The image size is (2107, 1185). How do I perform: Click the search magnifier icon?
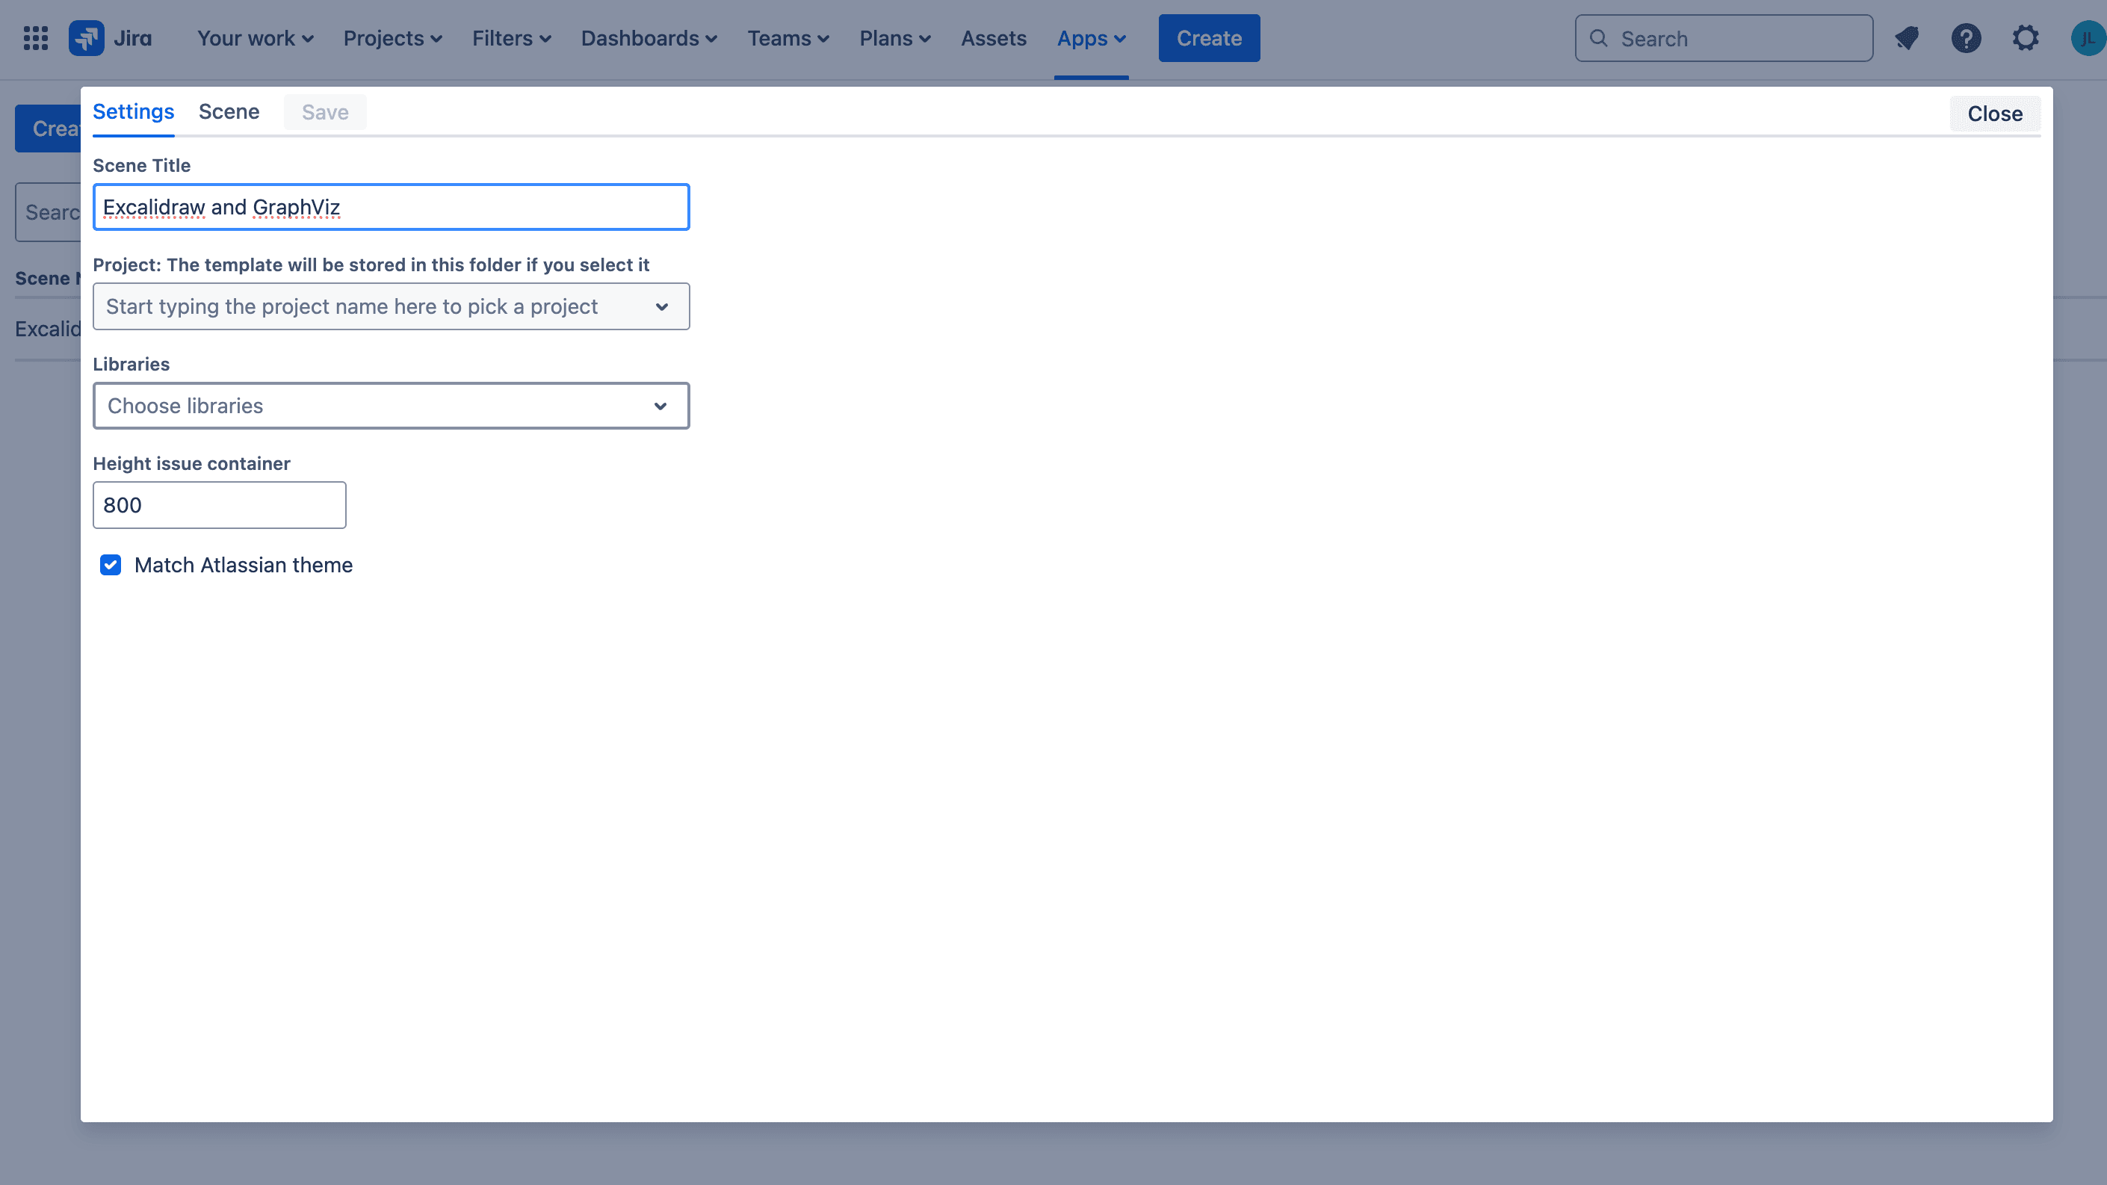coord(1598,38)
